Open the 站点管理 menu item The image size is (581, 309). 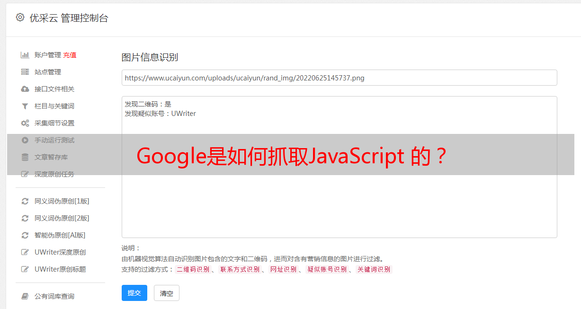(x=48, y=72)
